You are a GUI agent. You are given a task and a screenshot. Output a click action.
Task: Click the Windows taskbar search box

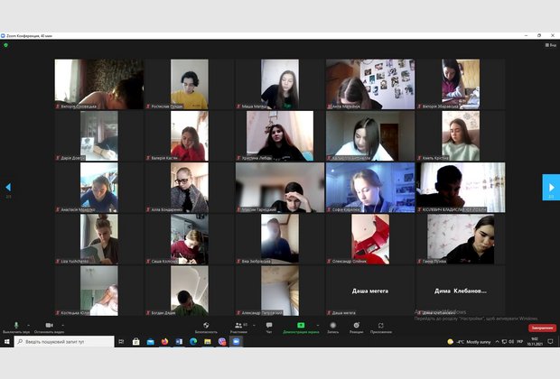[x=64, y=341]
